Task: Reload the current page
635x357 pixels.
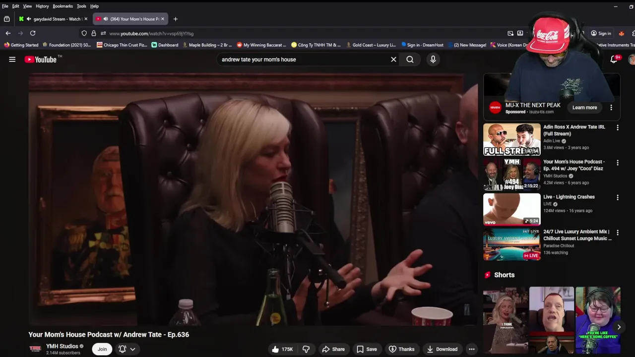Action: pyautogui.click(x=33, y=33)
